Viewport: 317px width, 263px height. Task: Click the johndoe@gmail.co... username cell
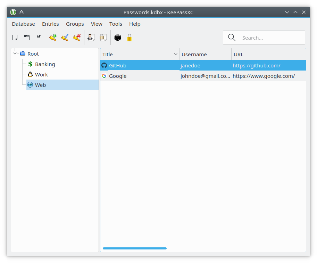205,76
